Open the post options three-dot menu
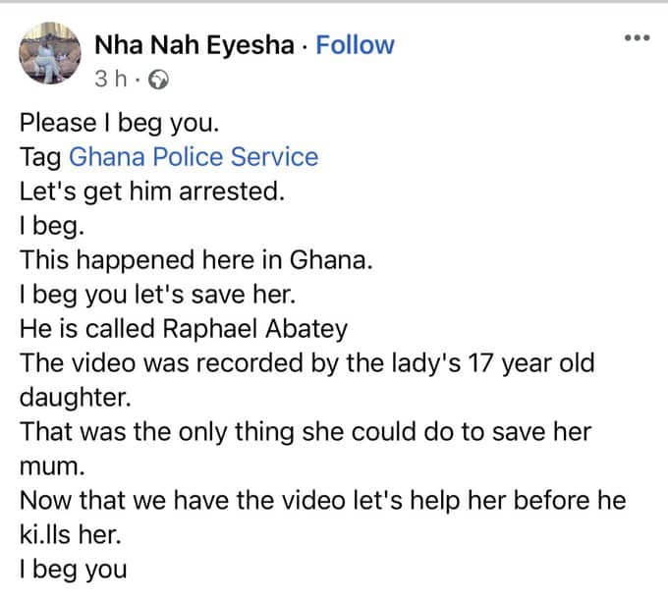 (x=637, y=38)
